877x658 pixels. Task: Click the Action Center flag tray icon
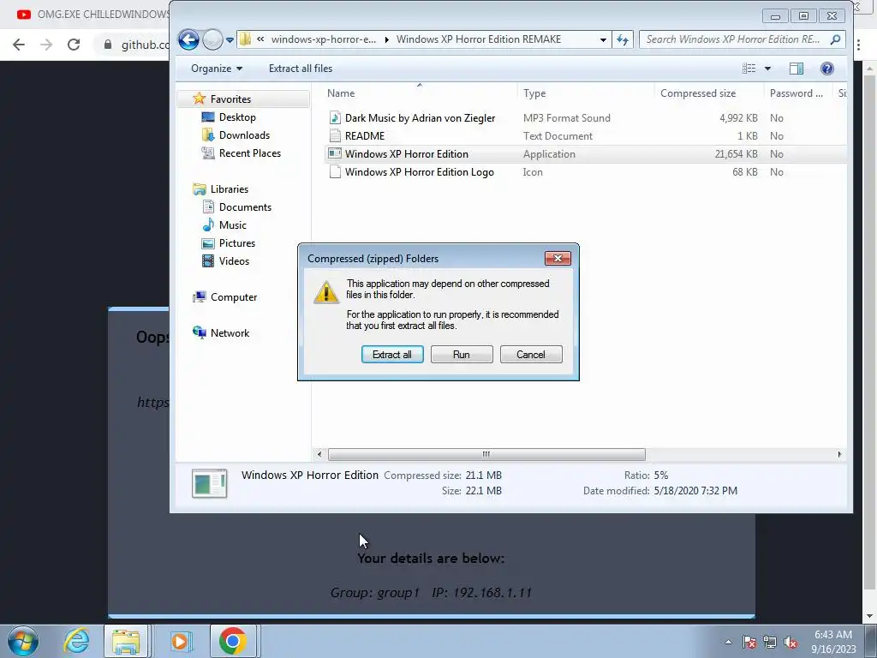(749, 642)
